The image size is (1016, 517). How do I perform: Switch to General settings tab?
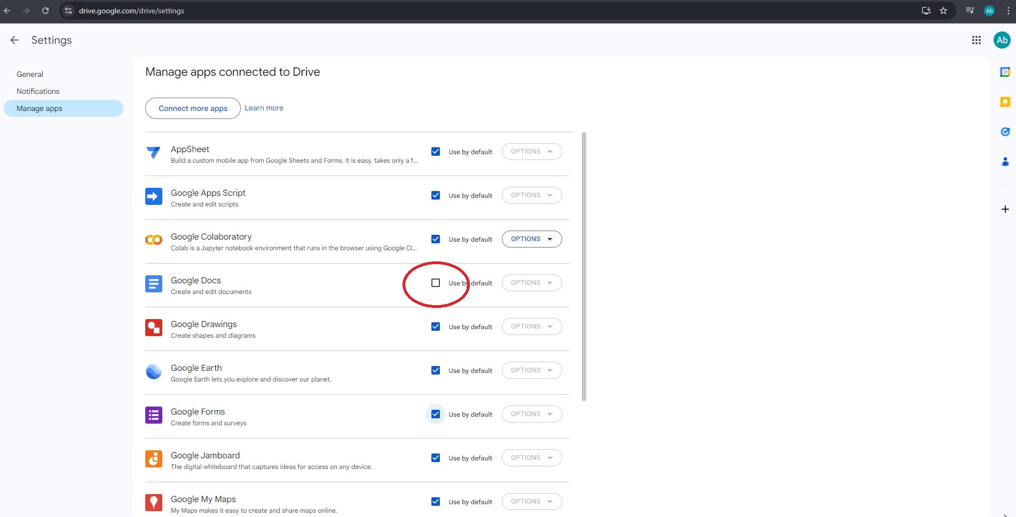click(64, 74)
